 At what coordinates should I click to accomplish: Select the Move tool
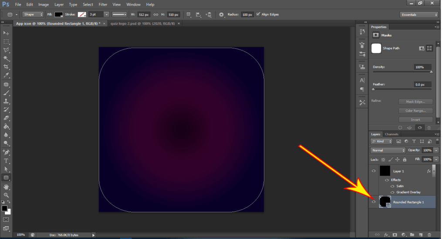6,33
